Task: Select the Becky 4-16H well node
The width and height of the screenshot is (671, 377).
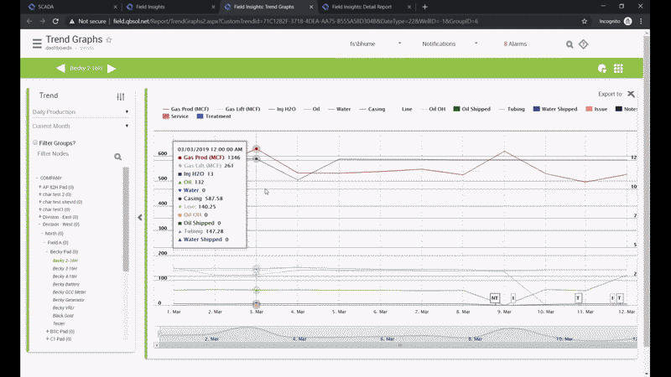Action: coord(65,276)
